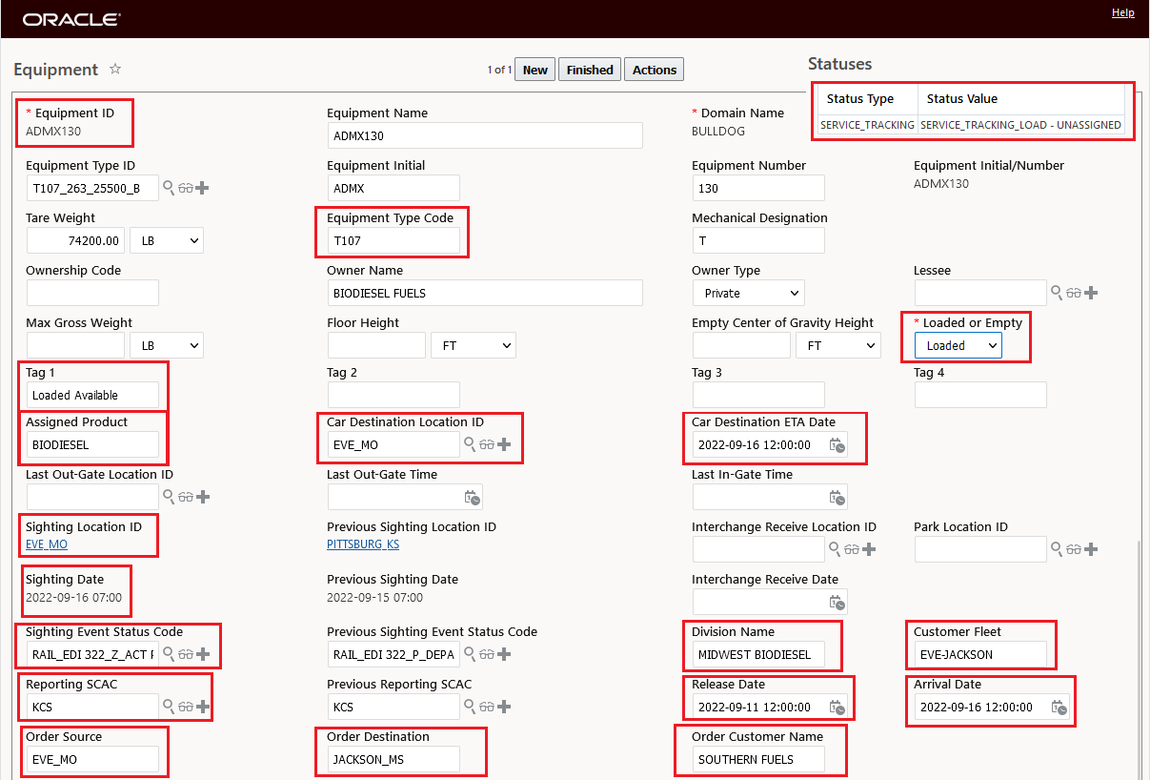The height and width of the screenshot is (780, 1150).
Task: View Previous Reporting SCAC with glasses icon
Action: click(486, 707)
